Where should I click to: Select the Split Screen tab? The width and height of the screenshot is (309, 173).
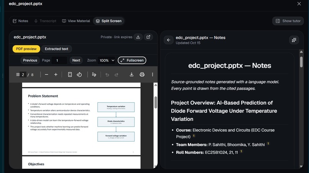click(108, 21)
